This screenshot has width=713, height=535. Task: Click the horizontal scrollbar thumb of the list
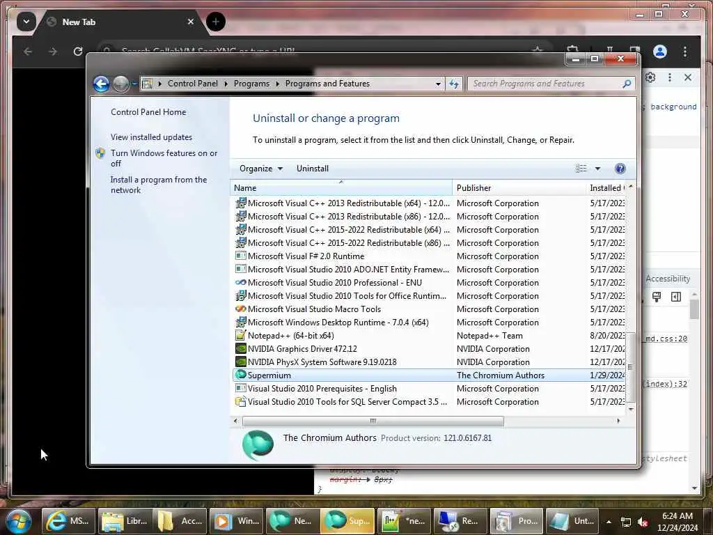point(373,421)
